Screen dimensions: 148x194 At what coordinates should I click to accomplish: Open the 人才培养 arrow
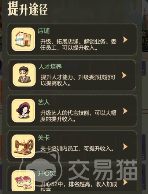point(125,75)
